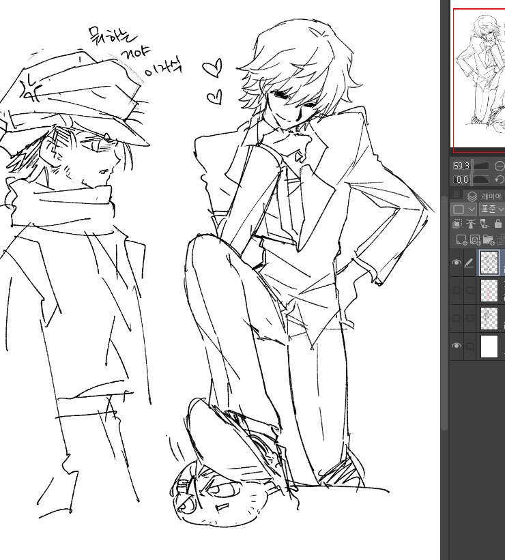The image size is (505, 560).
Task: Hide the white paper layer via eye
Action: 457,346
